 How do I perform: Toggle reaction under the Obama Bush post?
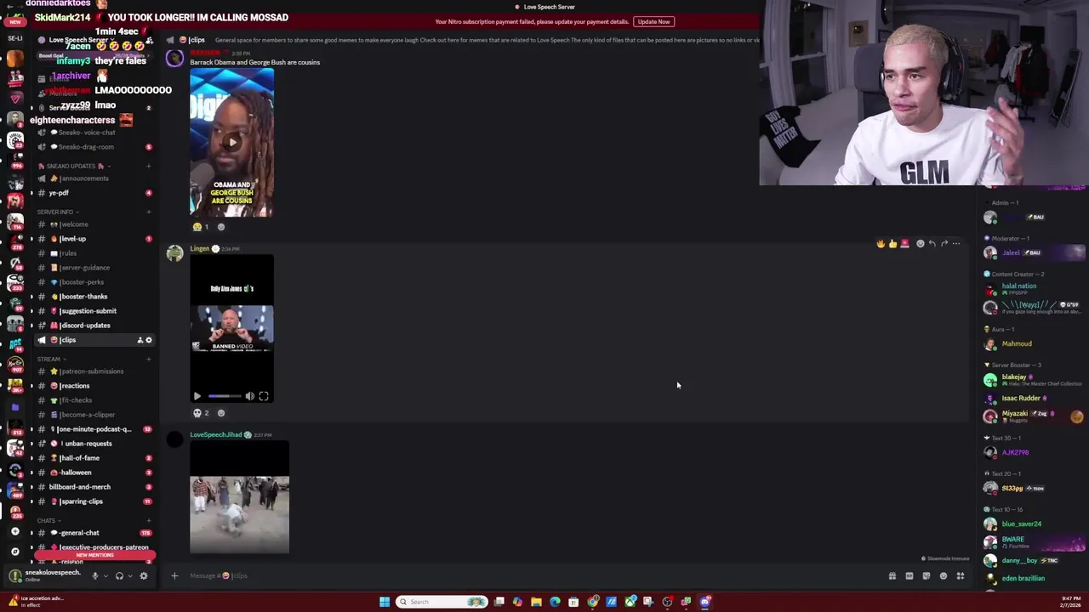(201, 227)
